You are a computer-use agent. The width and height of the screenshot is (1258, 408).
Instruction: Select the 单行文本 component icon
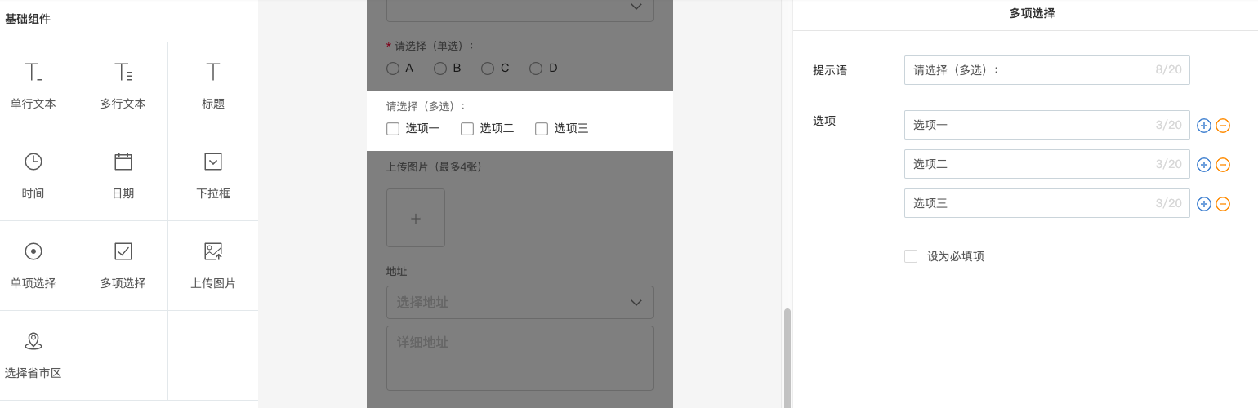point(33,72)
